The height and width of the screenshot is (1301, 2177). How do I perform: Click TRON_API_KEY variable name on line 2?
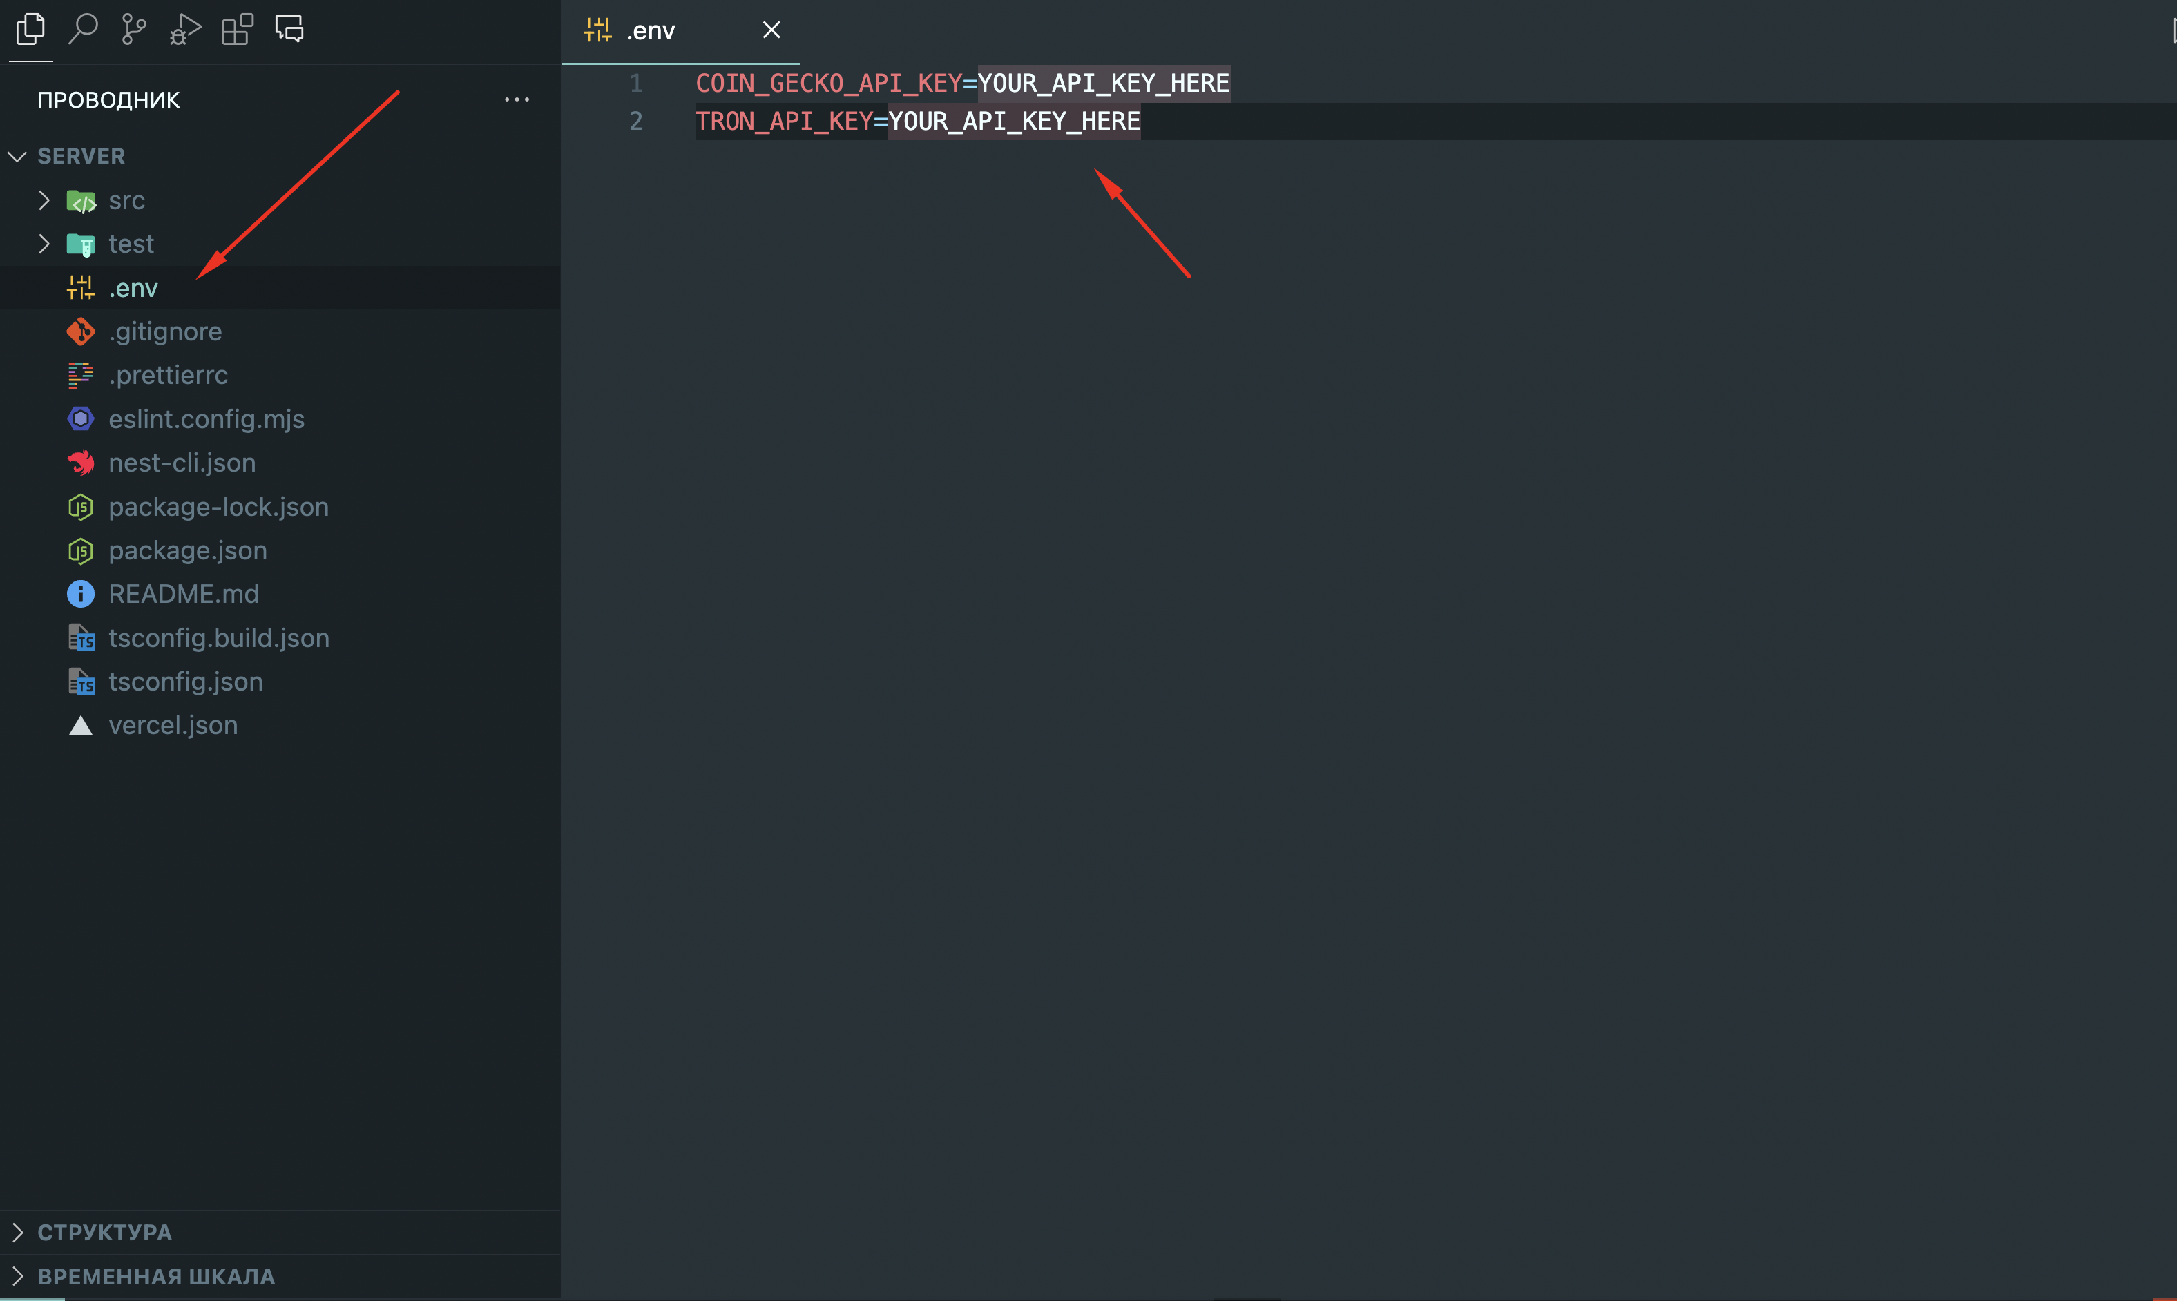(x=785, y=121)
